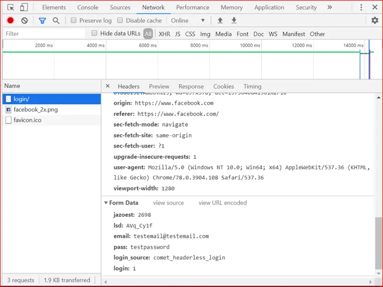Open the Timing sub-tab
This screenshot has width=383, height=287.
tap(252, 86)
